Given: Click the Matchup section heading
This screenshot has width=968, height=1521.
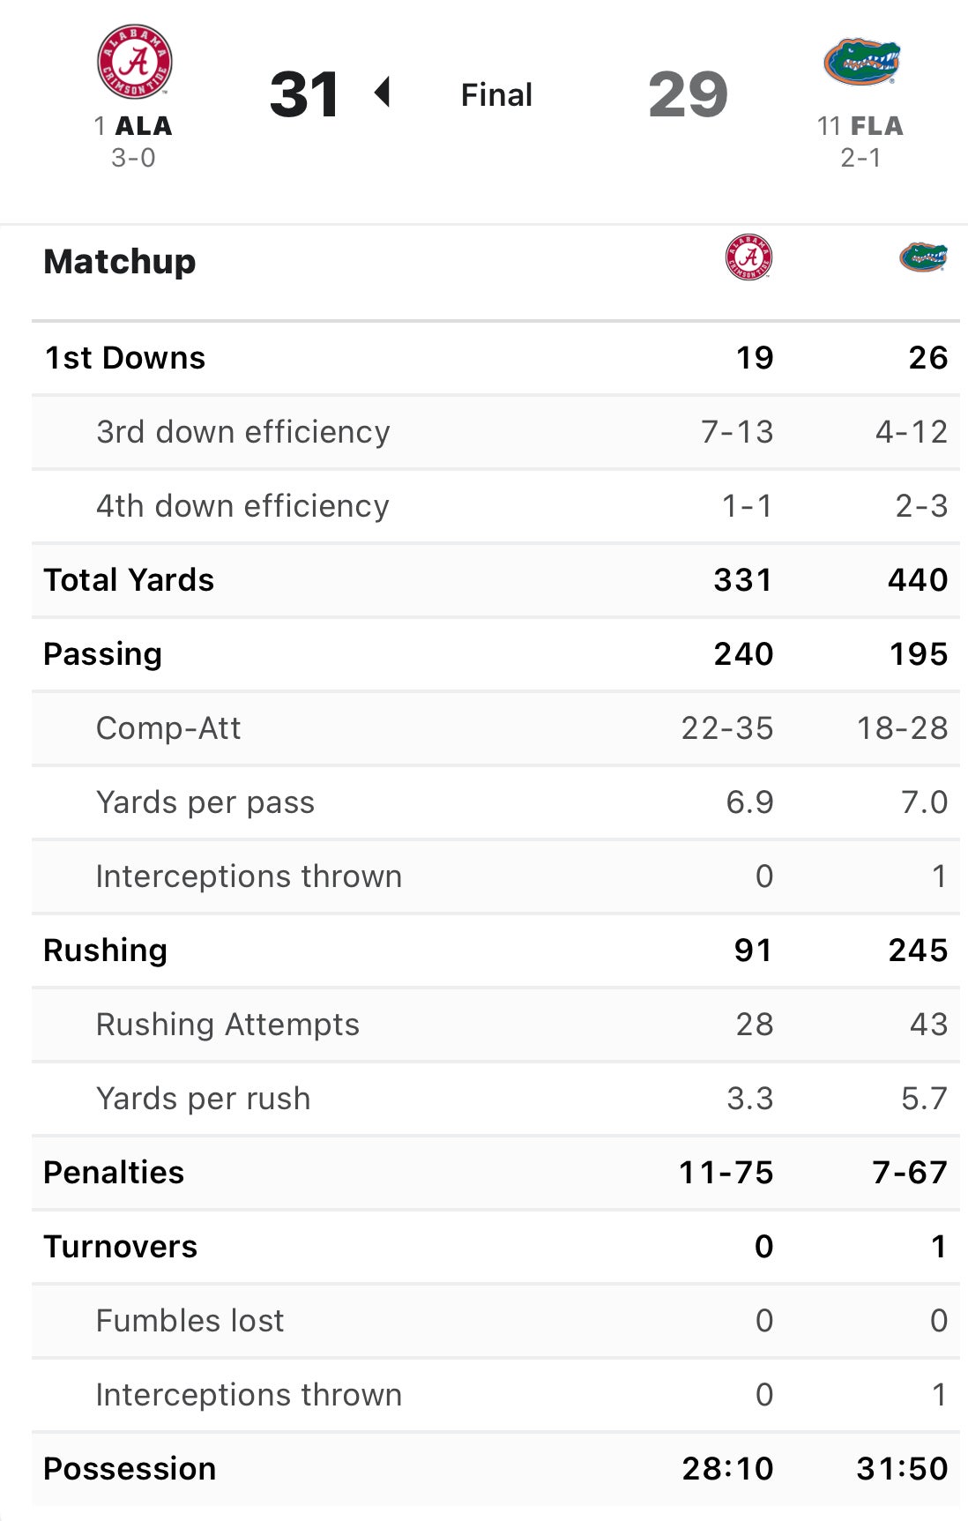Looking at the screenshot, I should tap(120, 262).
